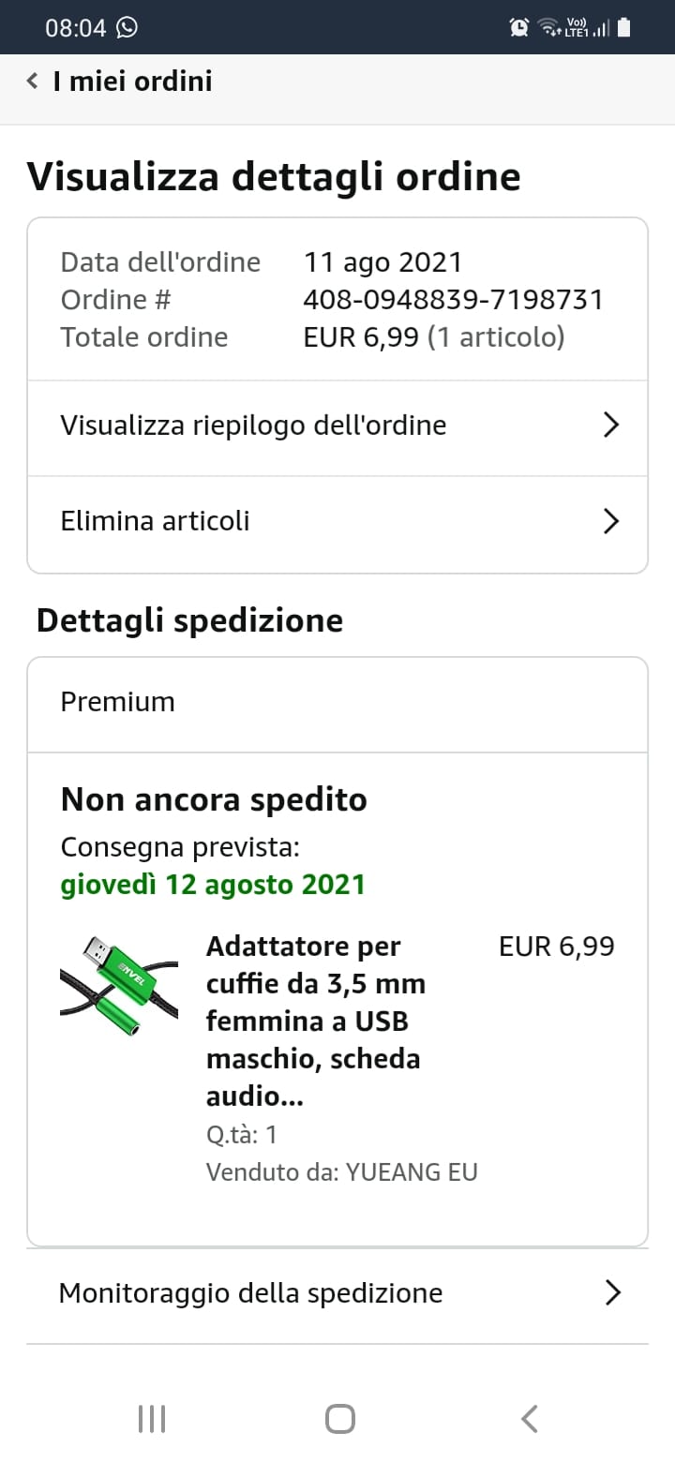Viewport: 675px width, 1462px height.
Task: Open the I miei ordini link
Action: [132, 82]
